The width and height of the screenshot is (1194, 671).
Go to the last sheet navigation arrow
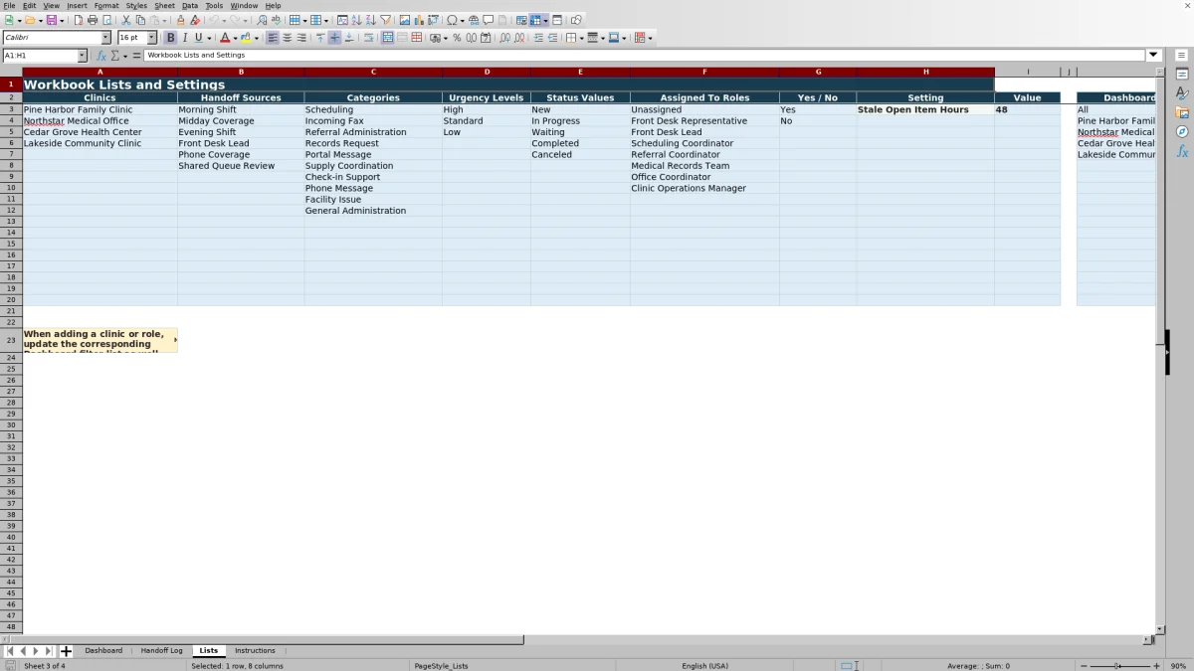pyautogui.click(x=49, y=651)
